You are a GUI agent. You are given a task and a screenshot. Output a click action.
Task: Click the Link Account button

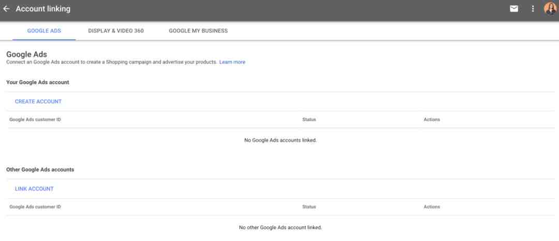pos(34,189)
